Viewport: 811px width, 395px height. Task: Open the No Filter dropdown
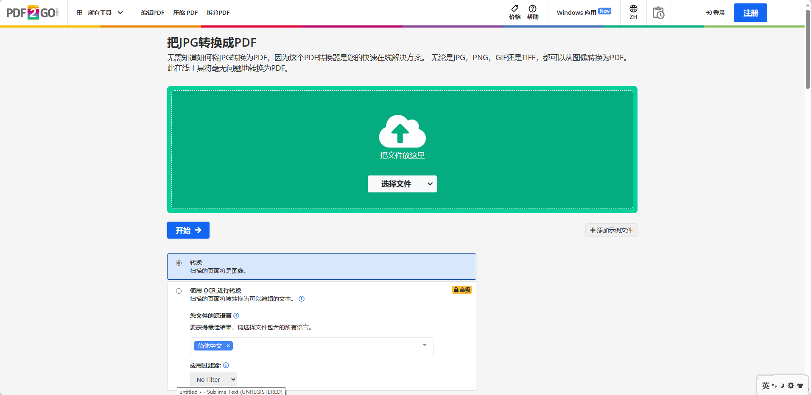213,379
